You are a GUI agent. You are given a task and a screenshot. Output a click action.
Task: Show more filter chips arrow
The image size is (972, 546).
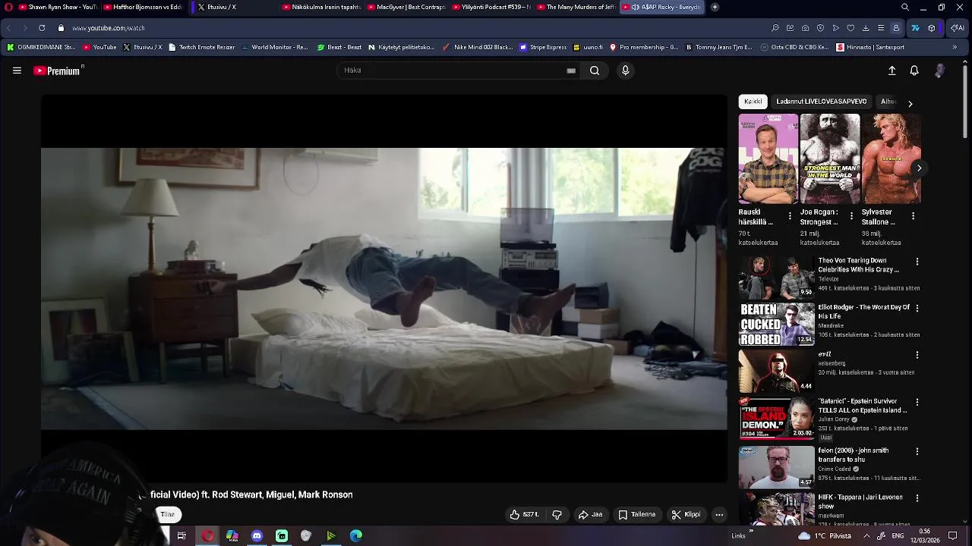click(910, 103)
